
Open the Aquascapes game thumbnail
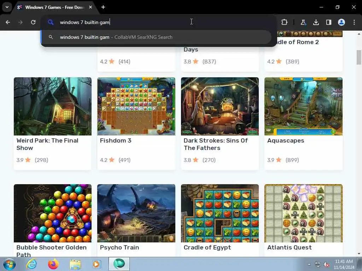pyautogui.click(x=303, y=106)
